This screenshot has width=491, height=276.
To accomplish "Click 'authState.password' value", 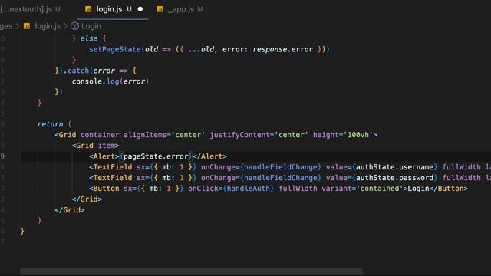I will pyautogui.click(x=394, y=178).
